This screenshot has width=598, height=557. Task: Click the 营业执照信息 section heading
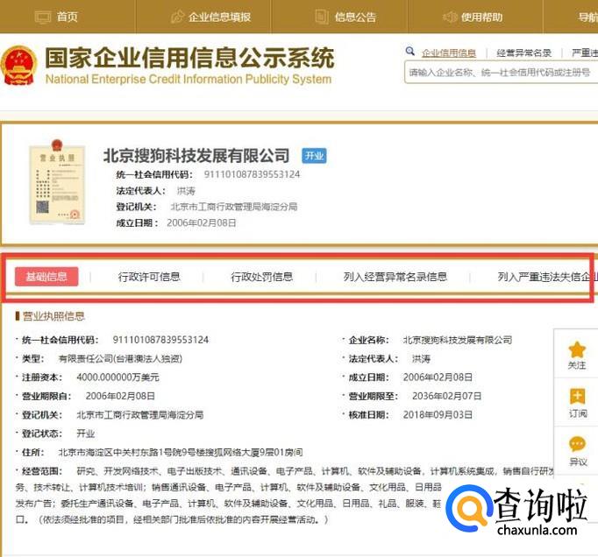[x=53, y=316]
